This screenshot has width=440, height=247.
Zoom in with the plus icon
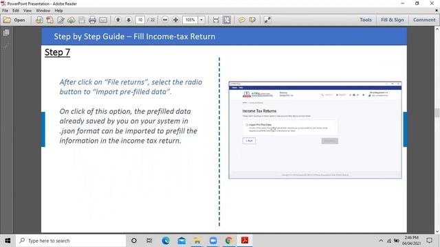coord(176,20)
